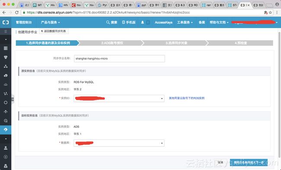Image resolution: width=281 pixels, height=170 pixels.
Task: Click the highlighted blue sidebar icon
Action: pyautogui.click(x=6, y=129)
